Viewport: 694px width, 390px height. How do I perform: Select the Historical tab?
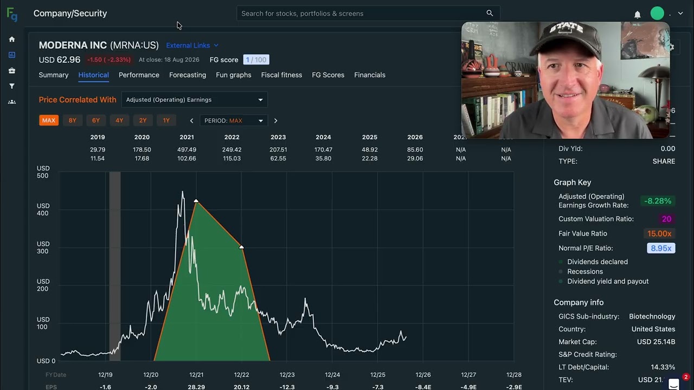94,75
